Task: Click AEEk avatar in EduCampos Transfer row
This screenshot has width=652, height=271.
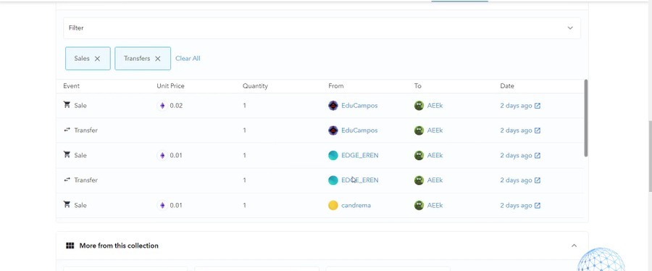Action: (x=419, y=130)
